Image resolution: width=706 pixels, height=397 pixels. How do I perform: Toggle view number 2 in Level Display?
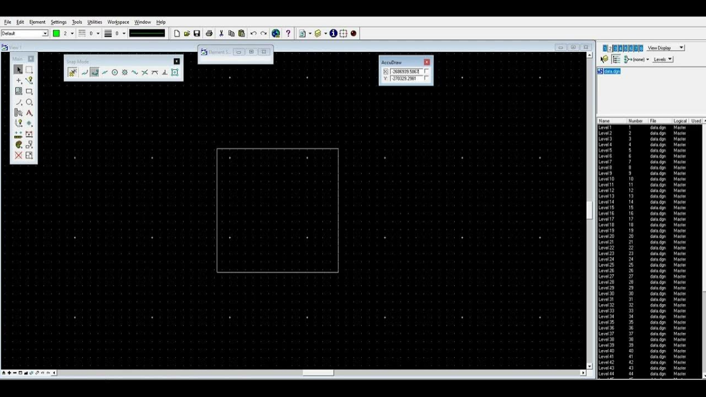[x=611, y=48]
